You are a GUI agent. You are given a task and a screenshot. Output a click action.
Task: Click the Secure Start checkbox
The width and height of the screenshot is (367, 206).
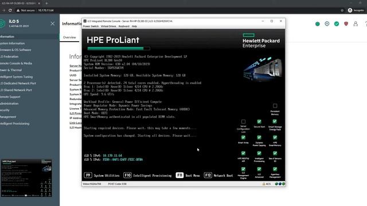point(259,121)
